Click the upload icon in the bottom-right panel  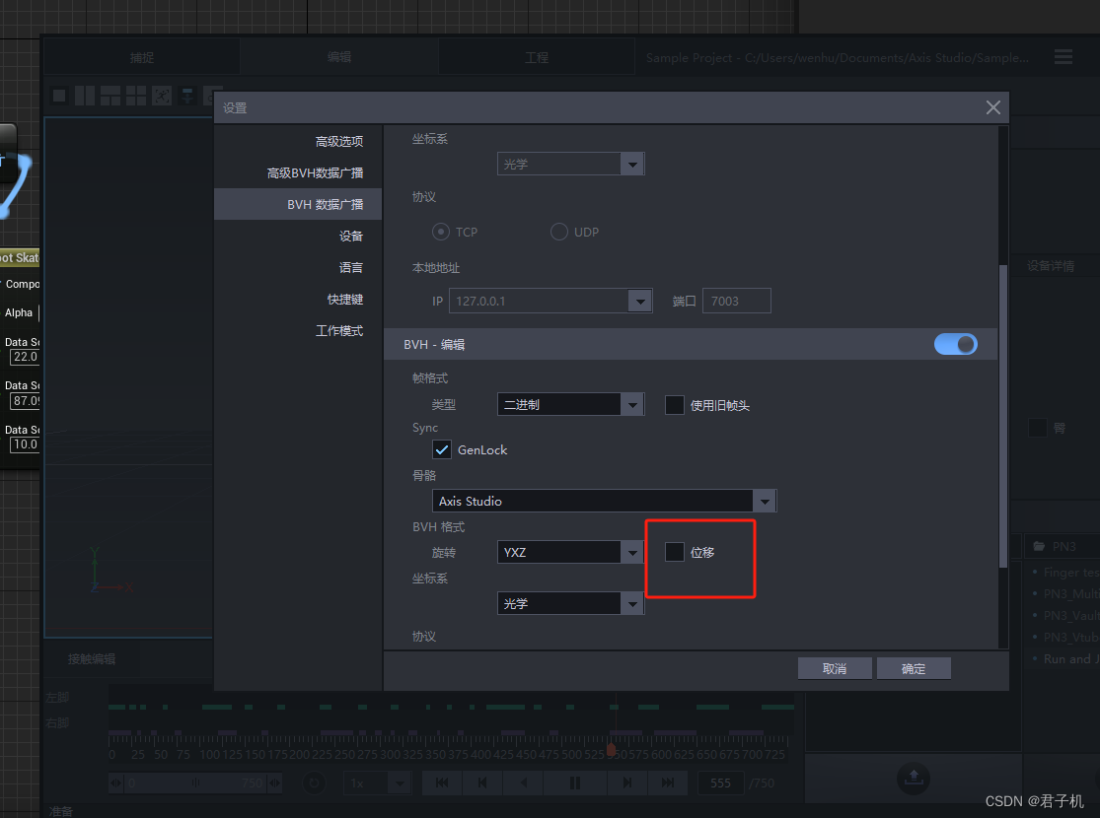point(913,779)
